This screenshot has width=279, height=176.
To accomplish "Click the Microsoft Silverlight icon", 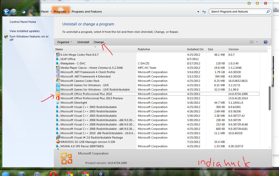I will [x=58, y=102].
